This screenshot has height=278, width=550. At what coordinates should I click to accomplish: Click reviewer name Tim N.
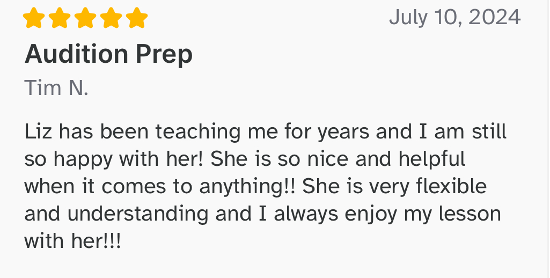[56, 87]
